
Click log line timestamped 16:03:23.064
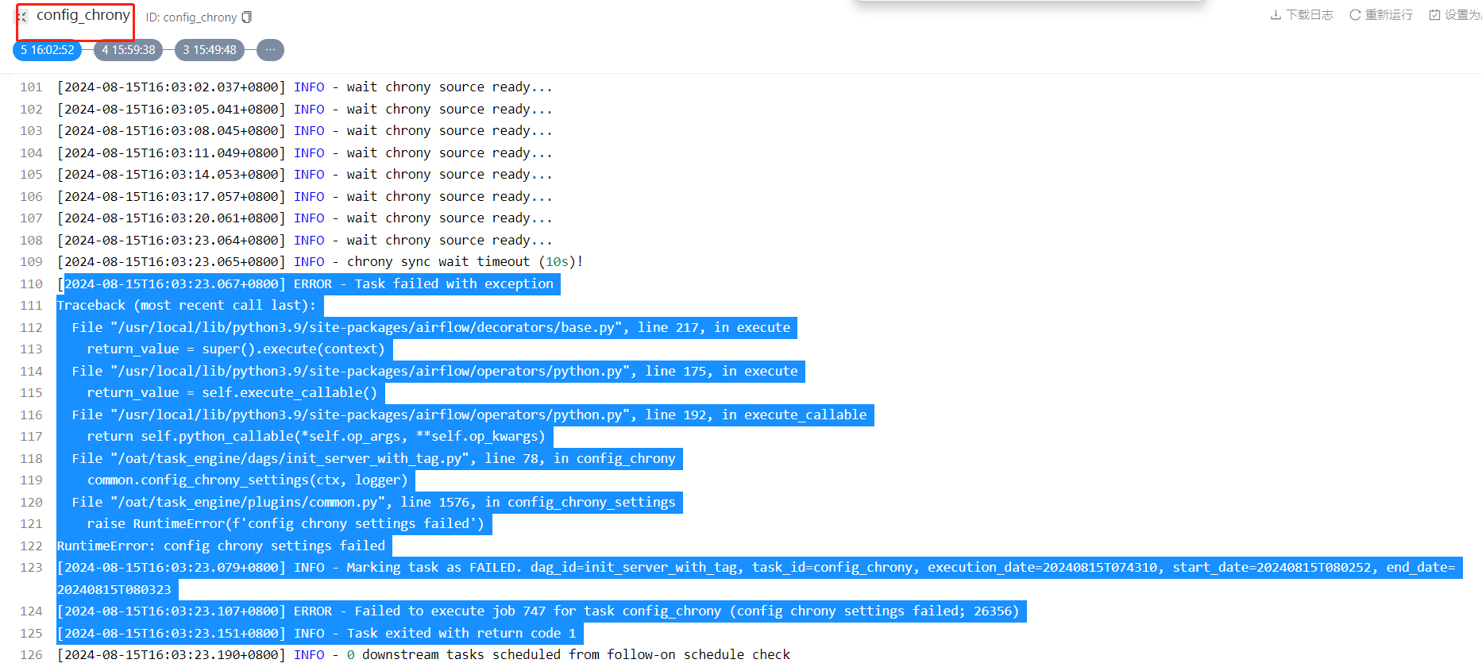click(x=304, y=240)
